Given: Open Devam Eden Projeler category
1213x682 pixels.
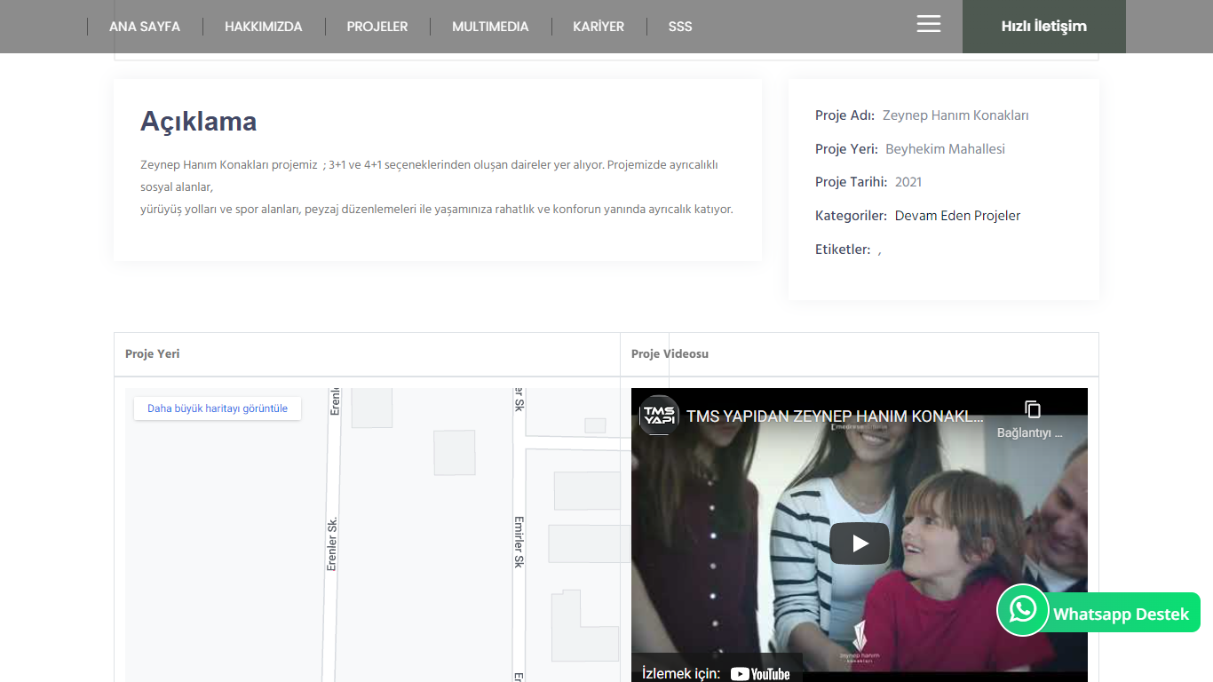Looking at the screenshot, I should [957, 216].
